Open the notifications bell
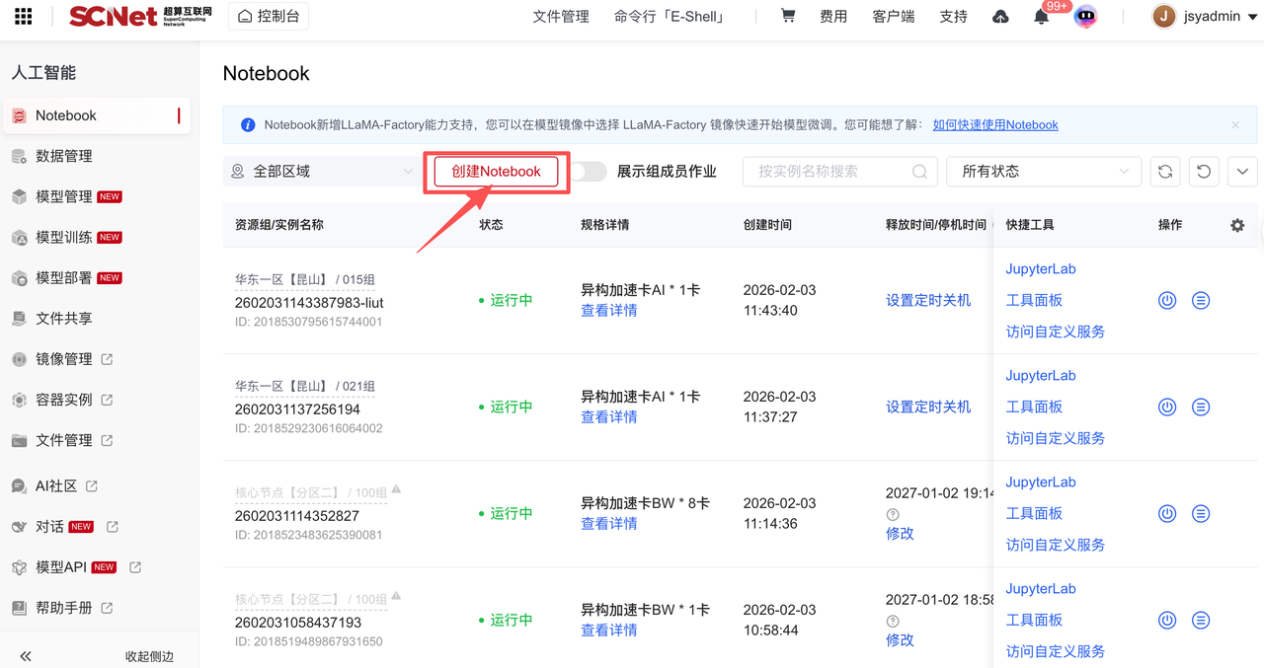The height and width of the screenshot is (668, 1264). click(1041, 17)
